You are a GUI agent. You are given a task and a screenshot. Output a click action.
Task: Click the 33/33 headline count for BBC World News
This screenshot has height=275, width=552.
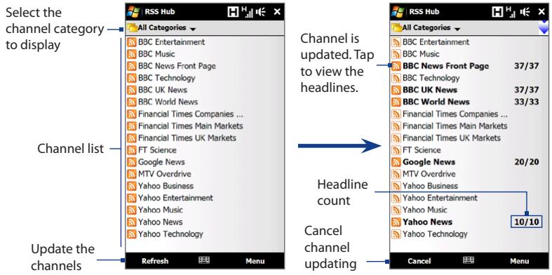click(526, 102)
